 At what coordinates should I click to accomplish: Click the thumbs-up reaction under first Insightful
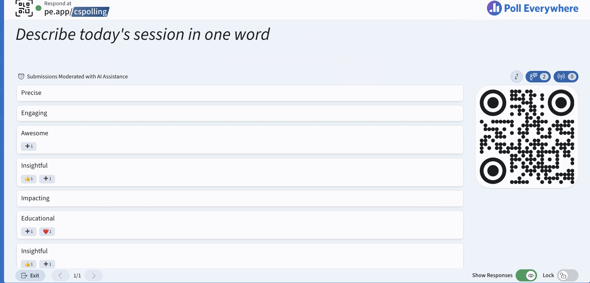[29, 179]
